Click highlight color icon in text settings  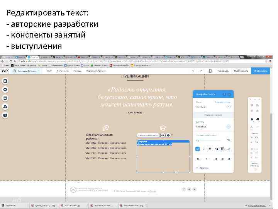click(223, 149)
